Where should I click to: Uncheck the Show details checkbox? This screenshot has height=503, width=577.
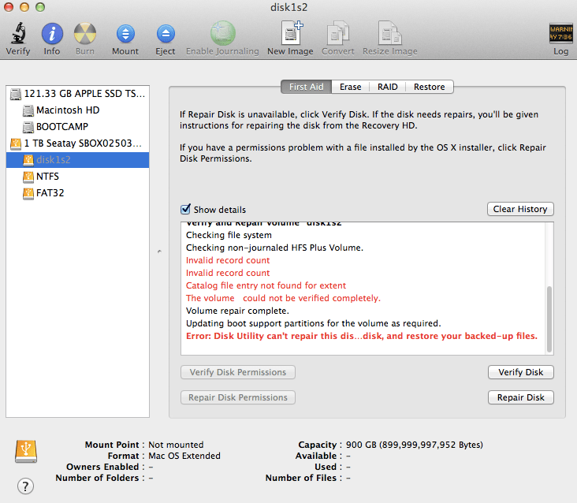pyautogui.click(x=185, y=209)
